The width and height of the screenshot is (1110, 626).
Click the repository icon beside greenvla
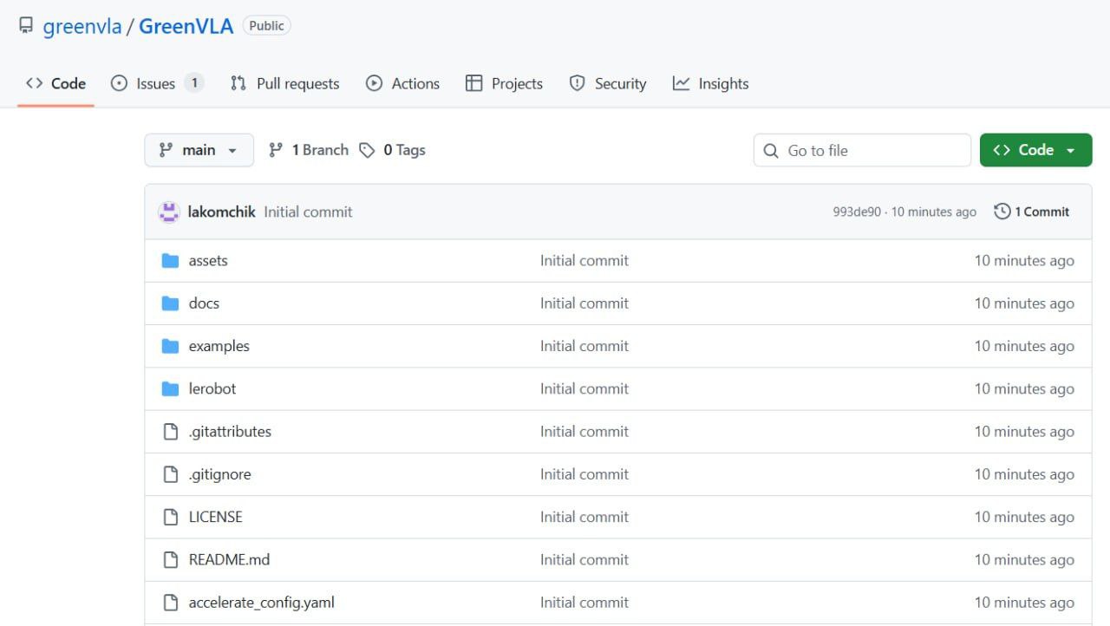tap(26, 25)
